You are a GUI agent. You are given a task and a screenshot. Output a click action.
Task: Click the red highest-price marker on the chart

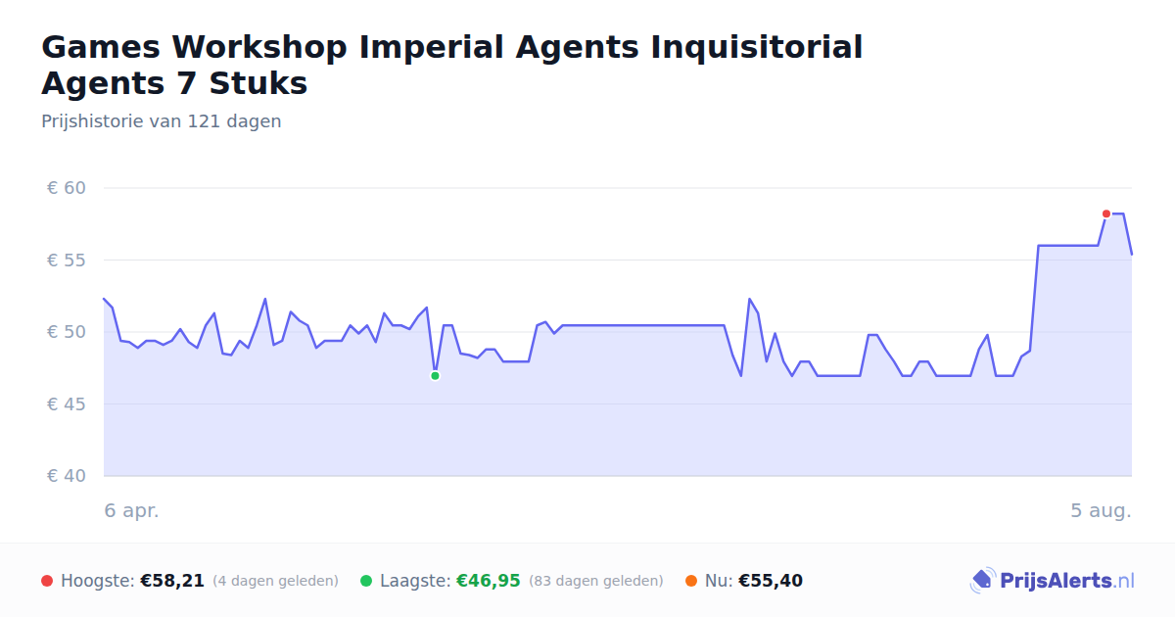click(1106, 214)
